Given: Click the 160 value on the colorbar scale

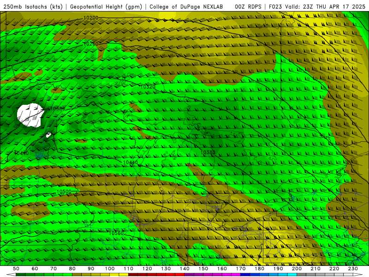Looking at the screenshot, I should (222, 269).
